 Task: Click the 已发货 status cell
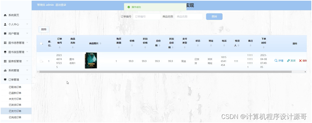click(196, 61)
